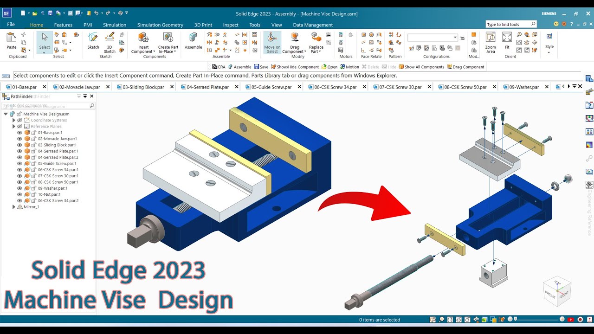Select the 01-Base.par document tab

(24, 87)
